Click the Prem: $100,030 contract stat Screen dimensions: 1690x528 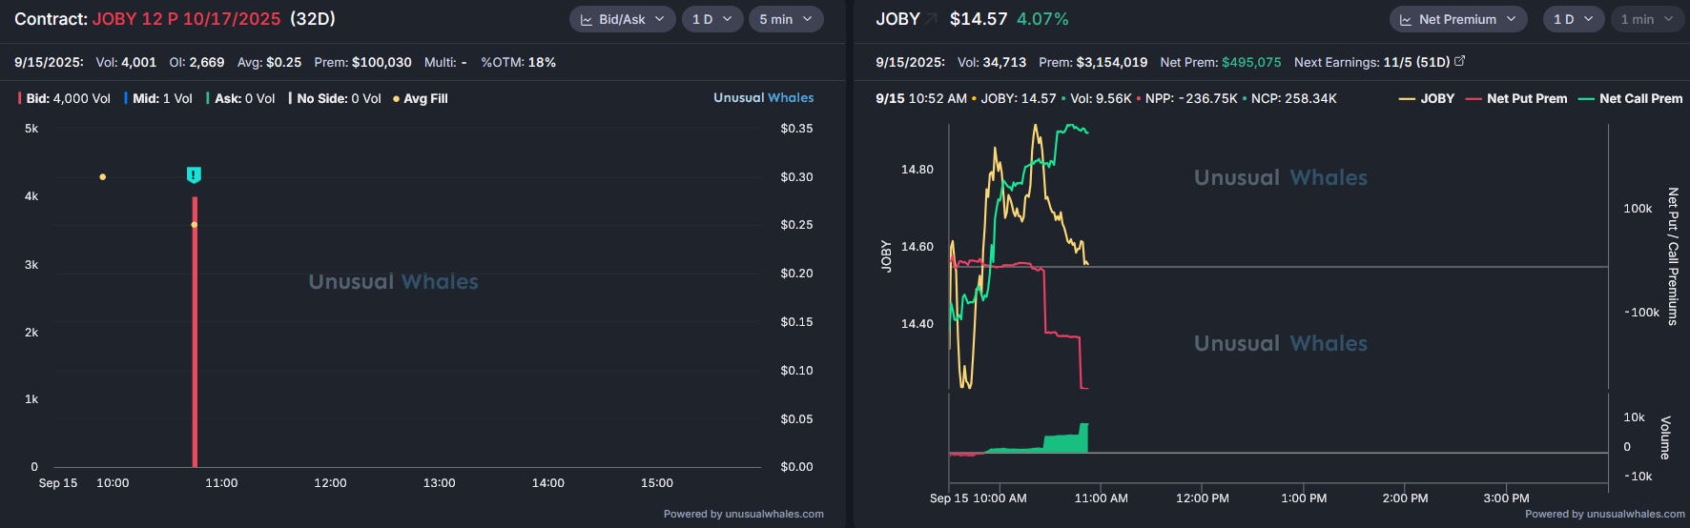click(362, 62)
